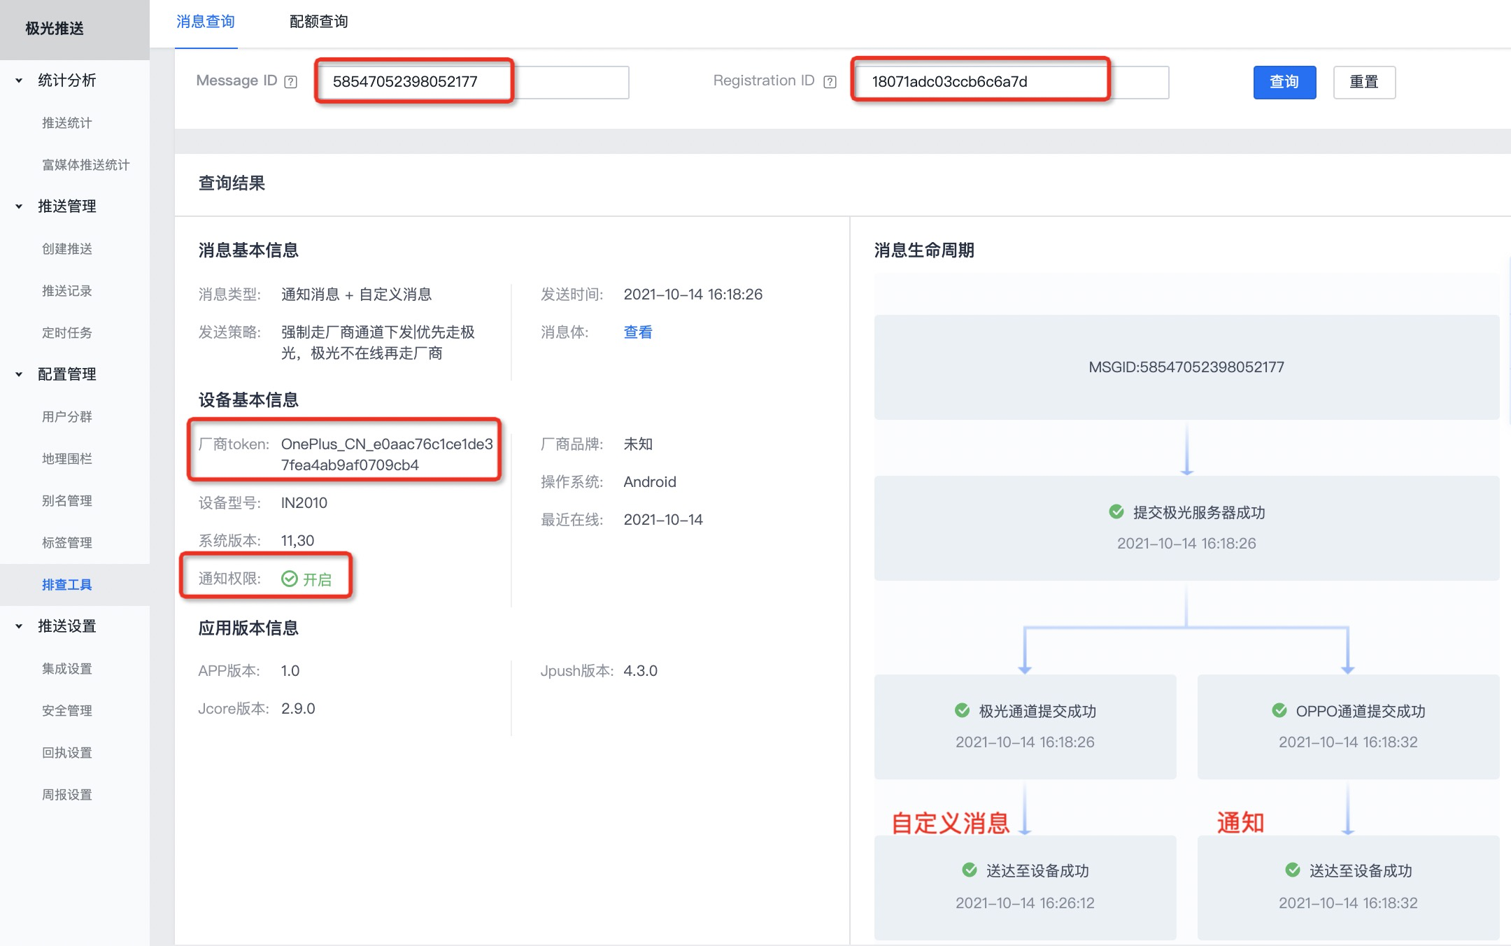
Task: Focus the Registration ID input field
Action: (x=1009, y=82)
